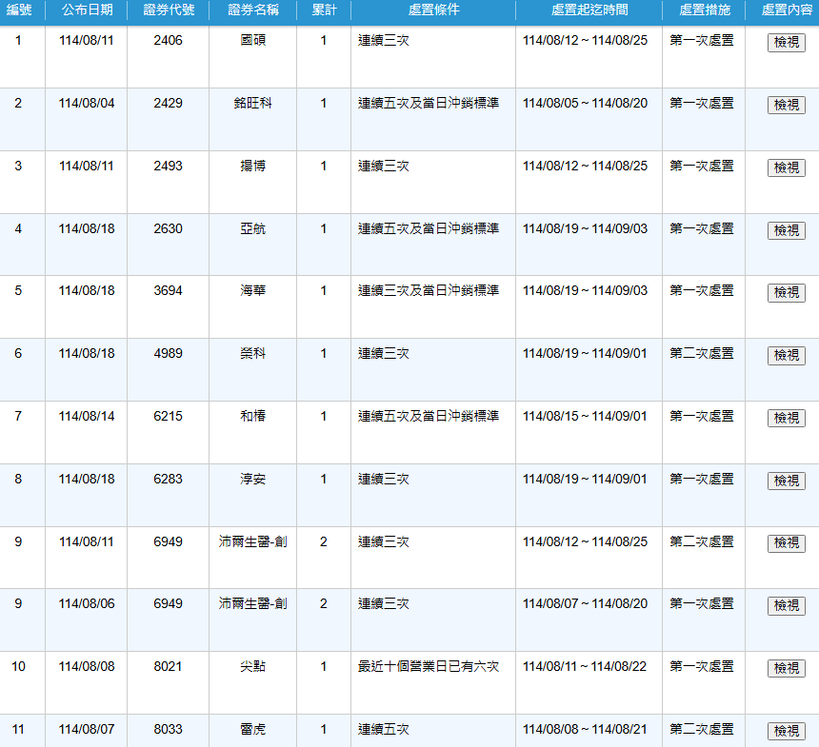Click period 114/08/05 ~ 114/08/20
The image size is (819, 747).
coord(585,103)
